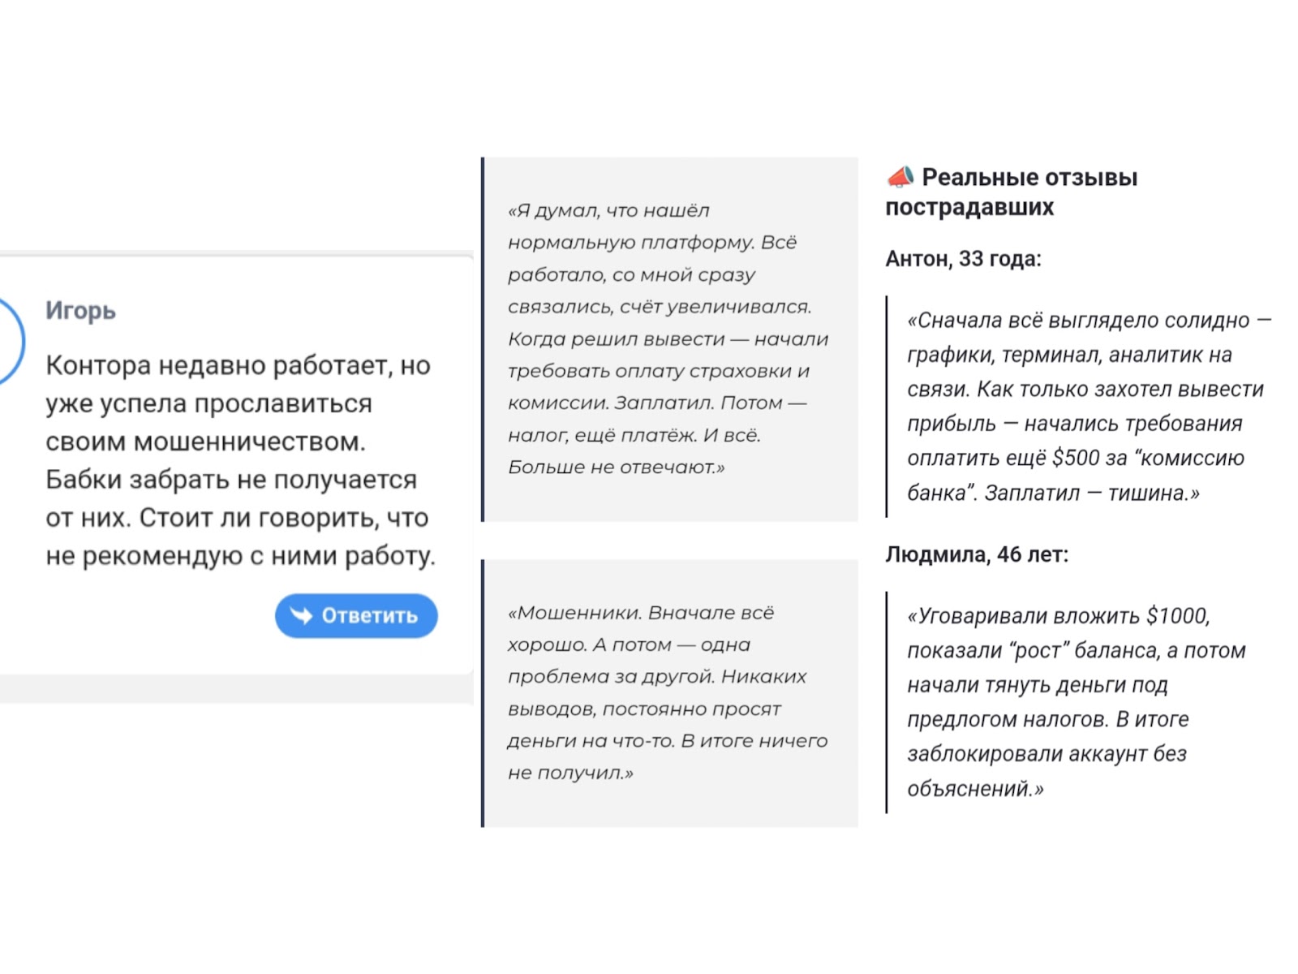Screen dimensions: 1298x974
Task: Click the heading Реальные отзывы пострадавших
Action: pos(1012,192)
